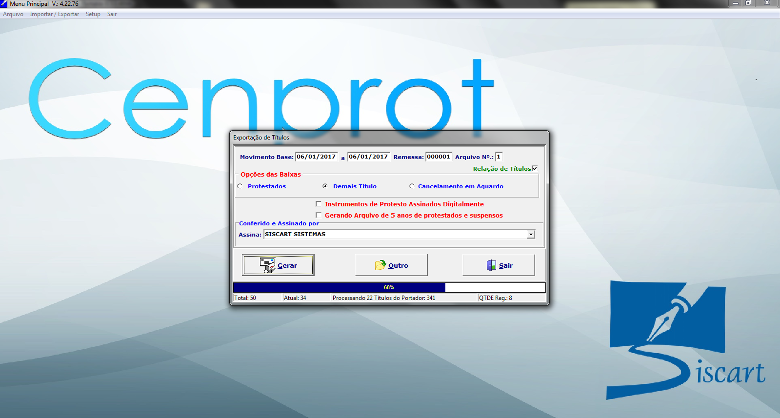Click the start date field of Movimento Base
Viewport: 780px width, 418px height.
(316, 157)
